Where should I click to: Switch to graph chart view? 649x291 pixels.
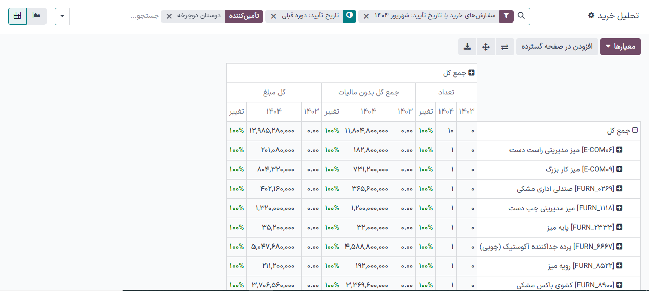coord(37,16)
